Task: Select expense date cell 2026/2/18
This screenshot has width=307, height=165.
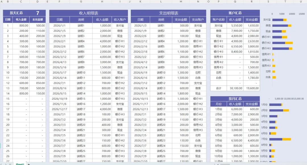Action: click(x=140, y=52)
